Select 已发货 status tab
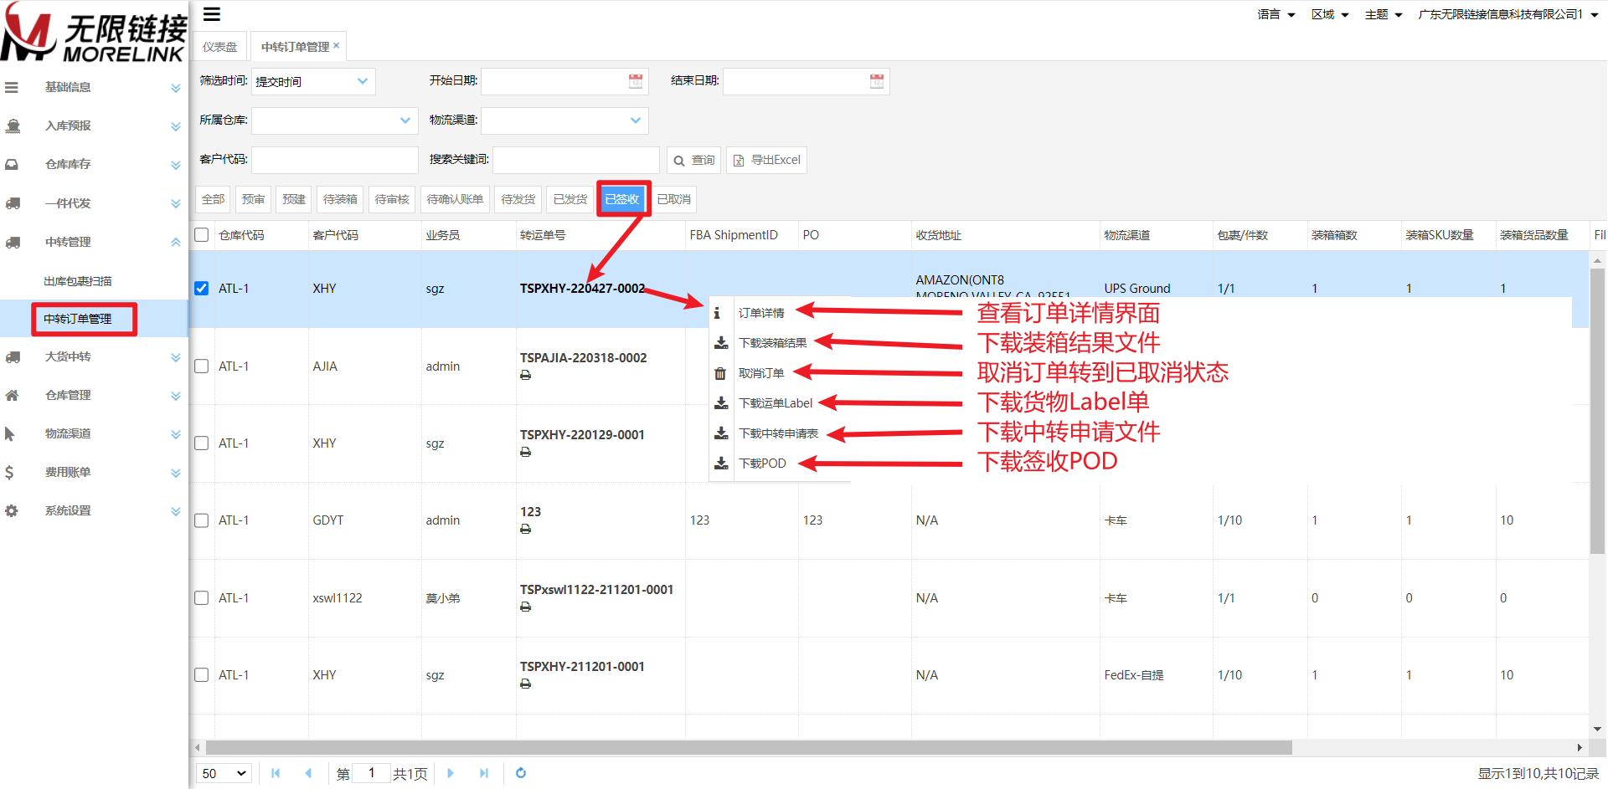 (x=570, y=199)
